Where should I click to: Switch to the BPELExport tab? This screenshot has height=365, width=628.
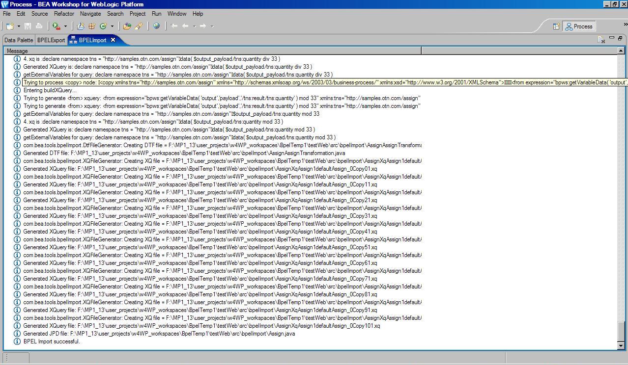[x=51, y=40]
